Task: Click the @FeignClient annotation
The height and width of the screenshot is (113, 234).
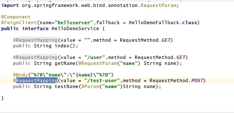Action: pos(19,23)
